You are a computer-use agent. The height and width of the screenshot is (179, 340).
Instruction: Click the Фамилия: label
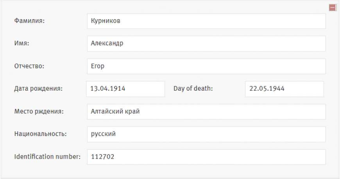point(29,21)
